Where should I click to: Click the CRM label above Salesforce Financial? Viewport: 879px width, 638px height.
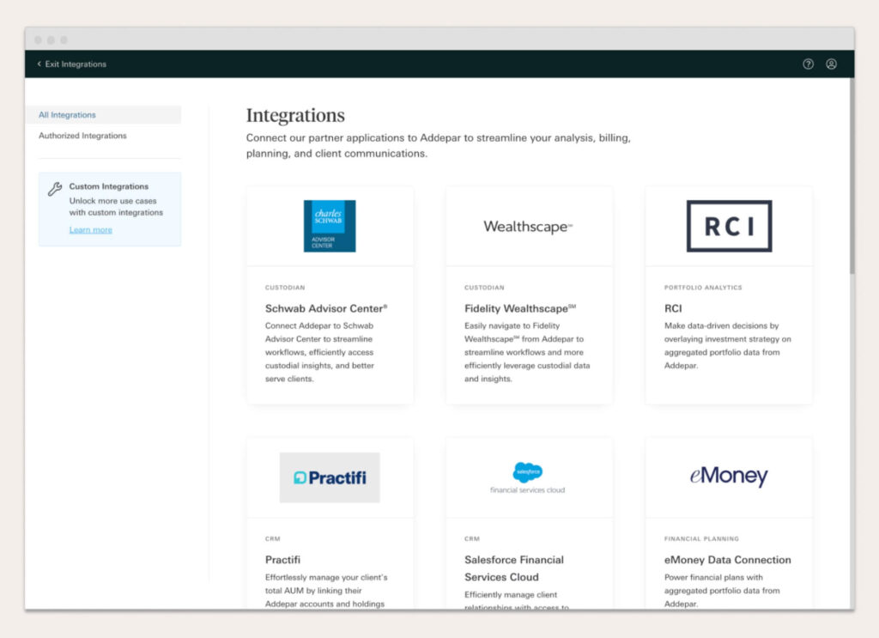point(472,538)
